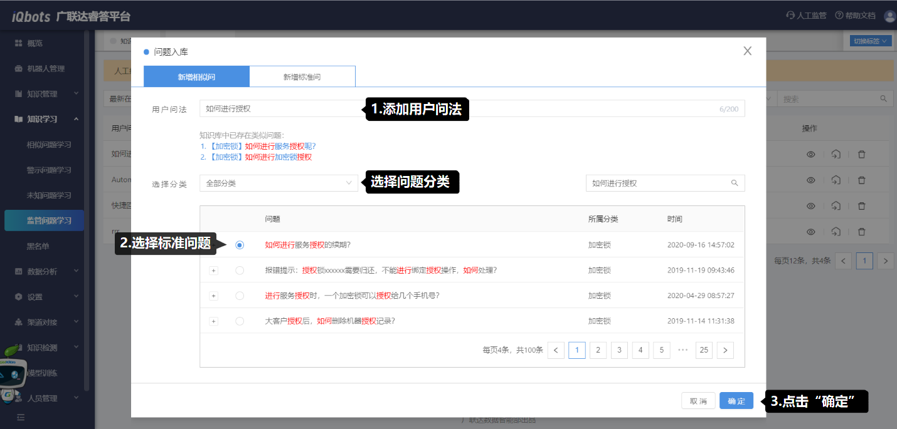Click the search magnifier in question search box
The image size is (897, 429).
point(734,183)
